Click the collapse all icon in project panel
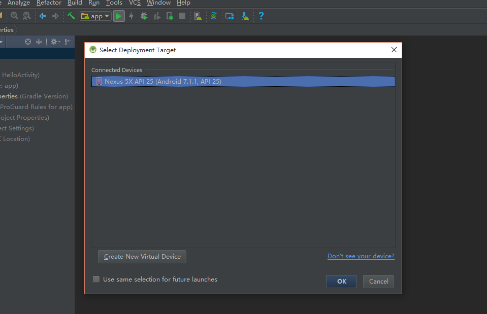 coord(39,42)
